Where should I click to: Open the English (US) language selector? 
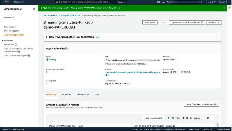(19, 129)
